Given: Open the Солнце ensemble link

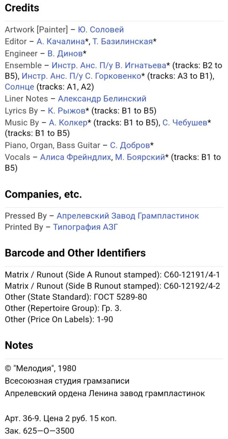Looking at the screenshot, I should coord(20,87).
